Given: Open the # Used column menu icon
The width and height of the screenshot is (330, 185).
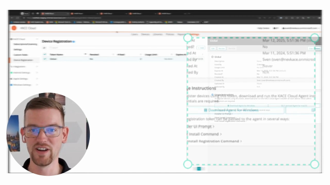Looking at the screenshot, I should coord(141,54).
